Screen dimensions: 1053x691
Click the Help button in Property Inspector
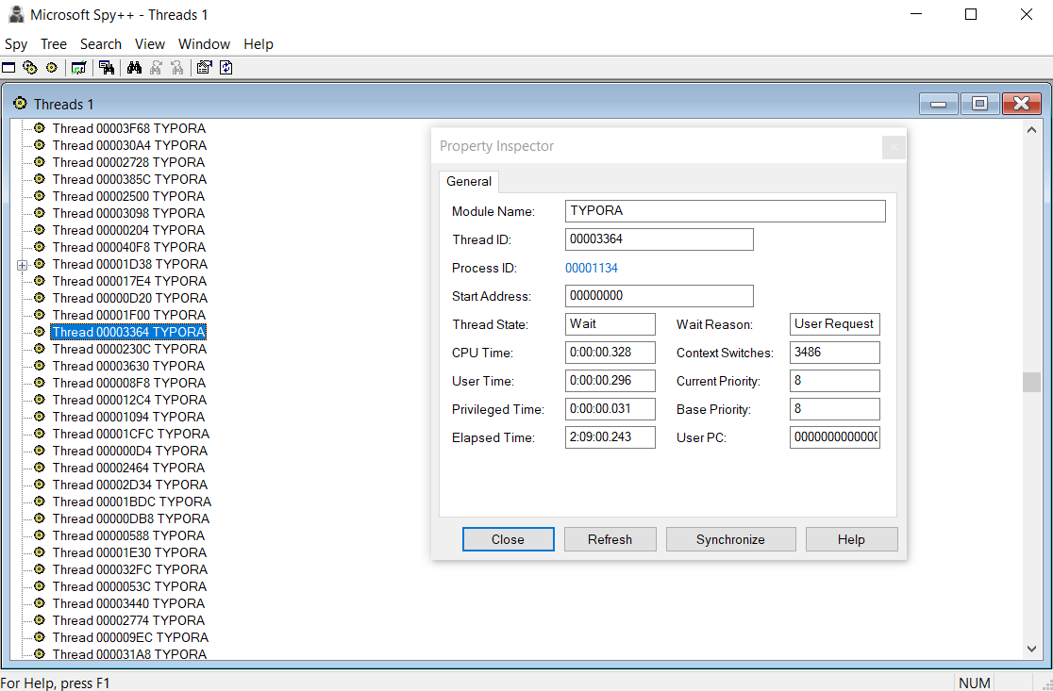point(850,539)
